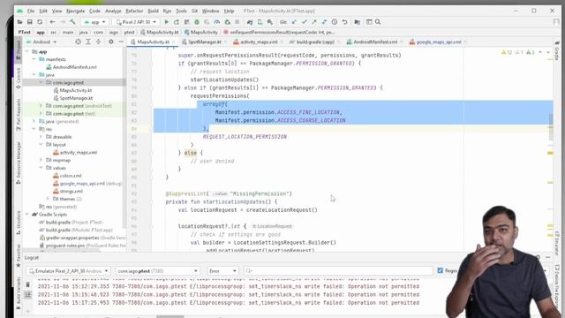The width and height of the screenshot is (565, 318).
Task: Open the Android project view dropdown
Action: [41, 42]
